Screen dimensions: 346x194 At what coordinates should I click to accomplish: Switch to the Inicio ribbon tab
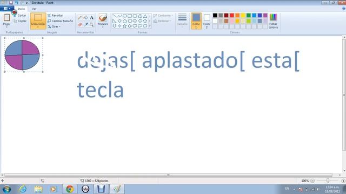(21, 9)
